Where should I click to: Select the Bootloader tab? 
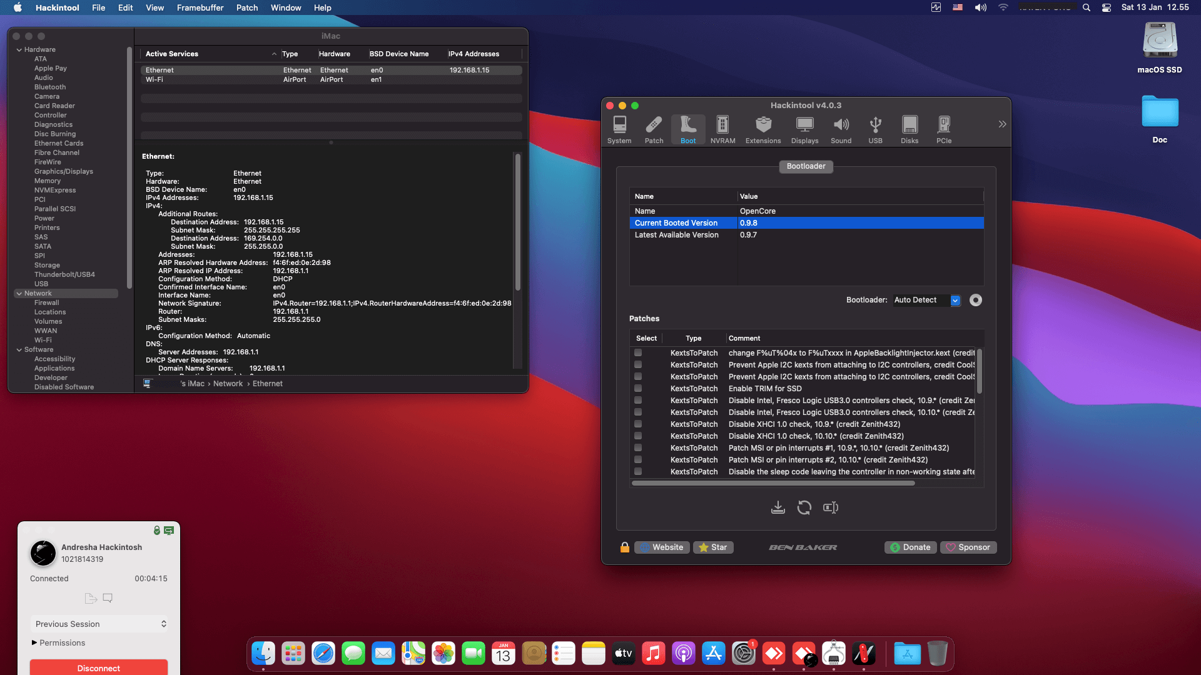[x=806, y=166]
